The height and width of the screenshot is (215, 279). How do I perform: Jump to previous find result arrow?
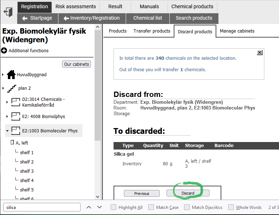coord(89,207)
